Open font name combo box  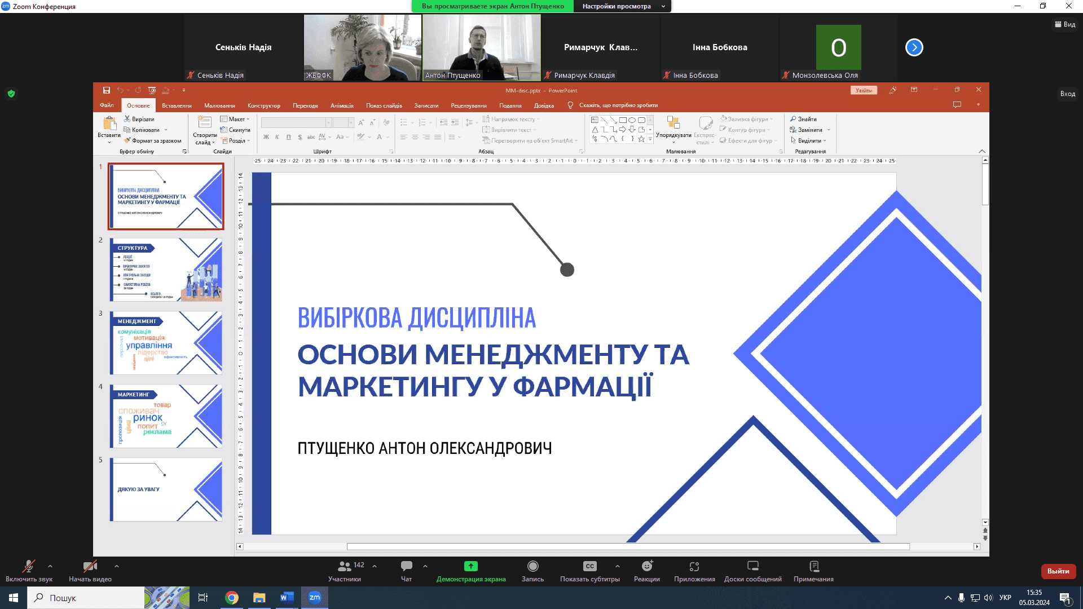pos(296,122)
